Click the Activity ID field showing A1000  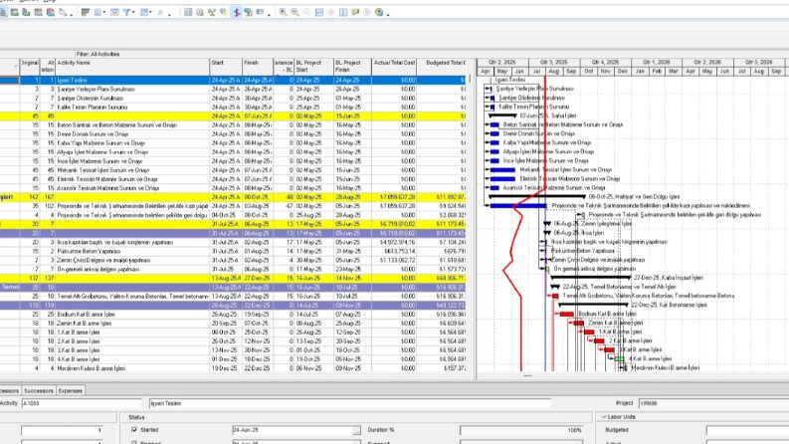(82, 403)
